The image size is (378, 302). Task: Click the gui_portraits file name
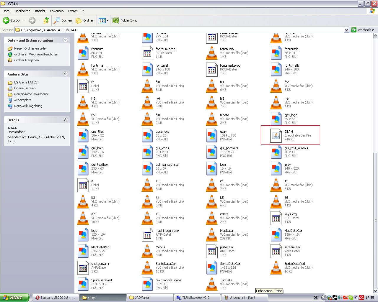pos(229,148)
